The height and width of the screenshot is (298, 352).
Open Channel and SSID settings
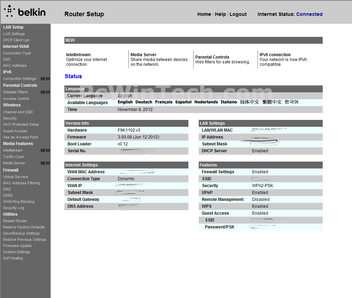click(x=18, y=112)
